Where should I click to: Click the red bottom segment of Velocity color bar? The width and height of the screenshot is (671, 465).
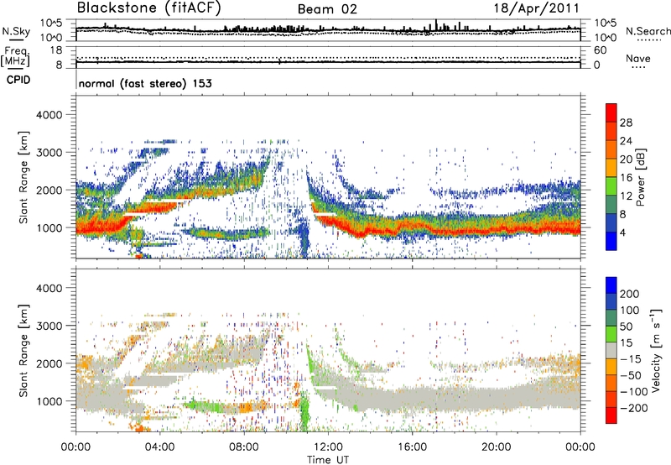click(x=611, y=415)
